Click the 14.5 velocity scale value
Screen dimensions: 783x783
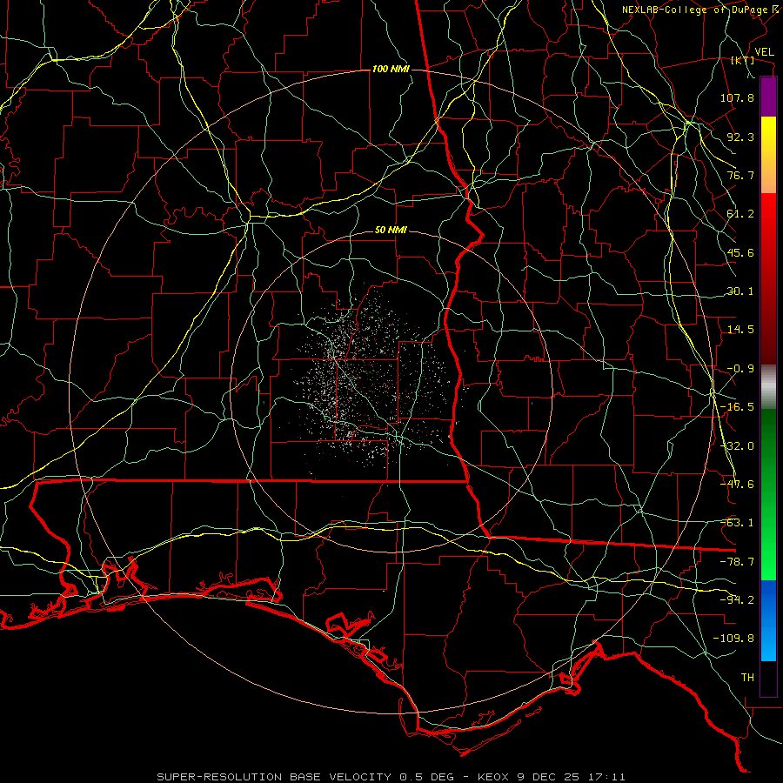click(740, 330)
